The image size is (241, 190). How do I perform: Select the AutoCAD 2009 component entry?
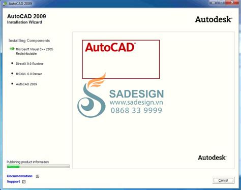point(26,84)
